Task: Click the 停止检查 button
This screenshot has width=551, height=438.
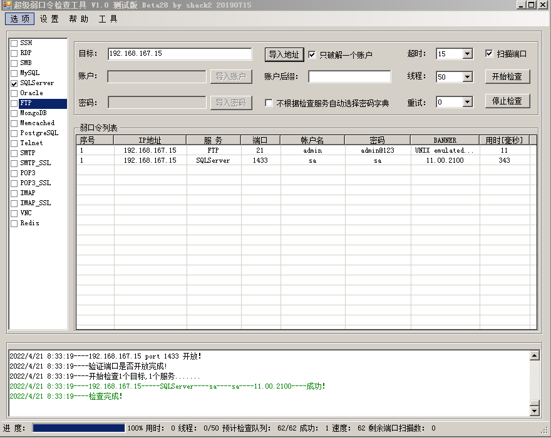Action: coord(507,101)
